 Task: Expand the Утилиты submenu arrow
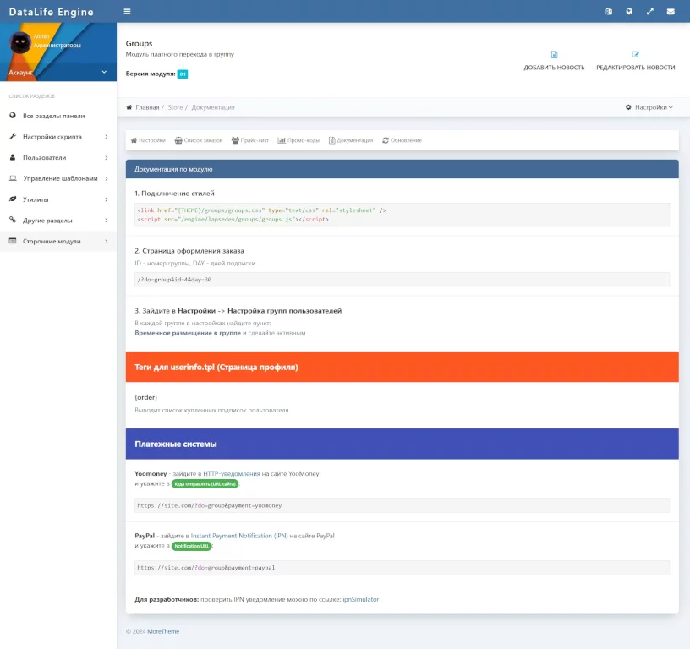[x=107, y=199]
